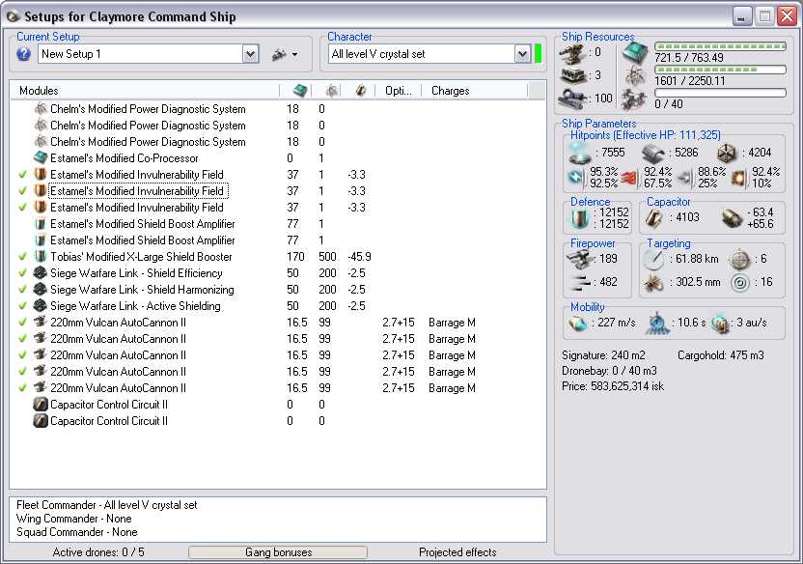This screenshot has height=564, width=803.
Task: Open the Current Setup dropdown arrow
Action: click(x=250, y=54)
